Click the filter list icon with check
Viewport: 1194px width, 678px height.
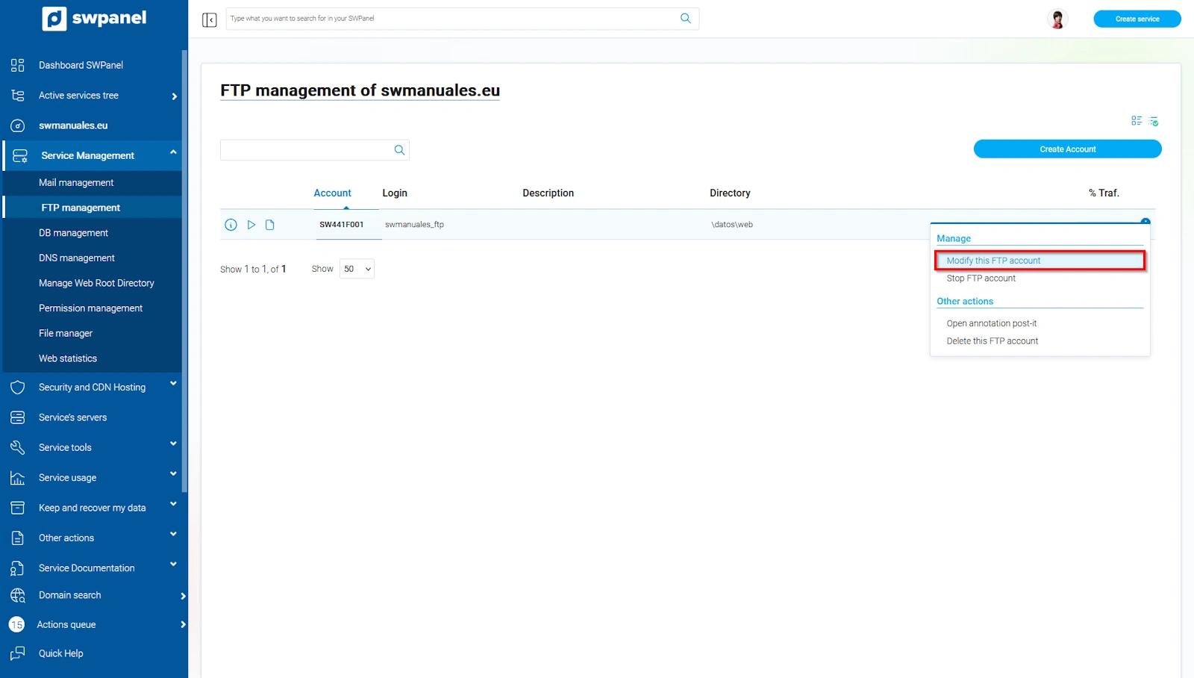coord(1154,121)
